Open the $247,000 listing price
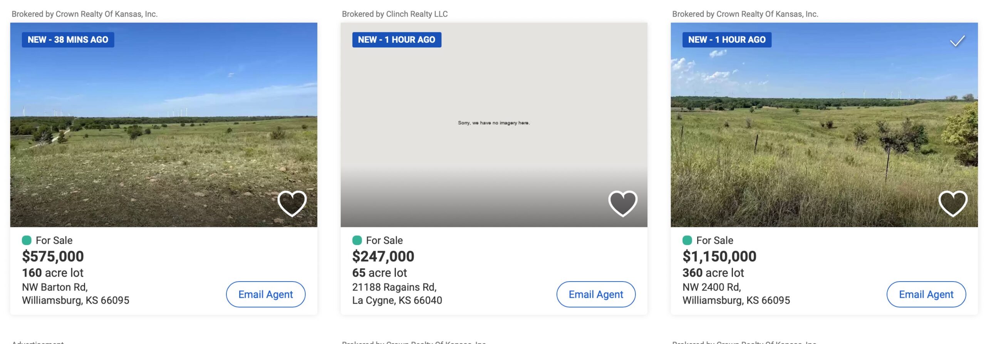This screenshot has width=986, height=344. [x=383, y=257]
